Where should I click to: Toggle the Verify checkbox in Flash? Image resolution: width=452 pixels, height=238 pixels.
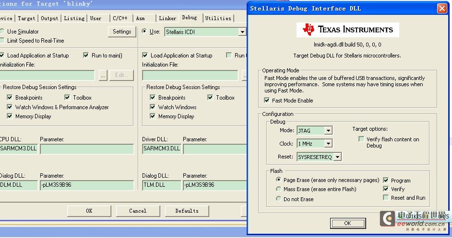386,189
